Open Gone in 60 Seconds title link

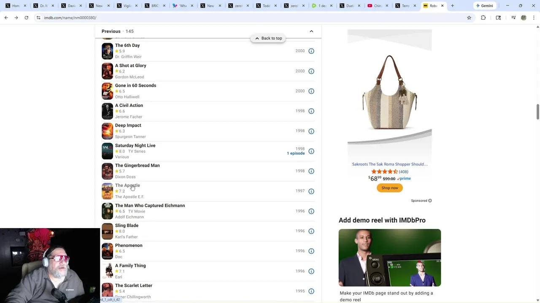(135, 85)
